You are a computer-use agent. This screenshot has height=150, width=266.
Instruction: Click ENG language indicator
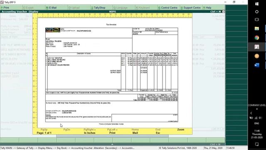[257, 123]
